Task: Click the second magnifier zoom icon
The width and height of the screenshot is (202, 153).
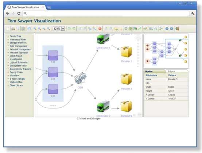Action: [39, 28]
